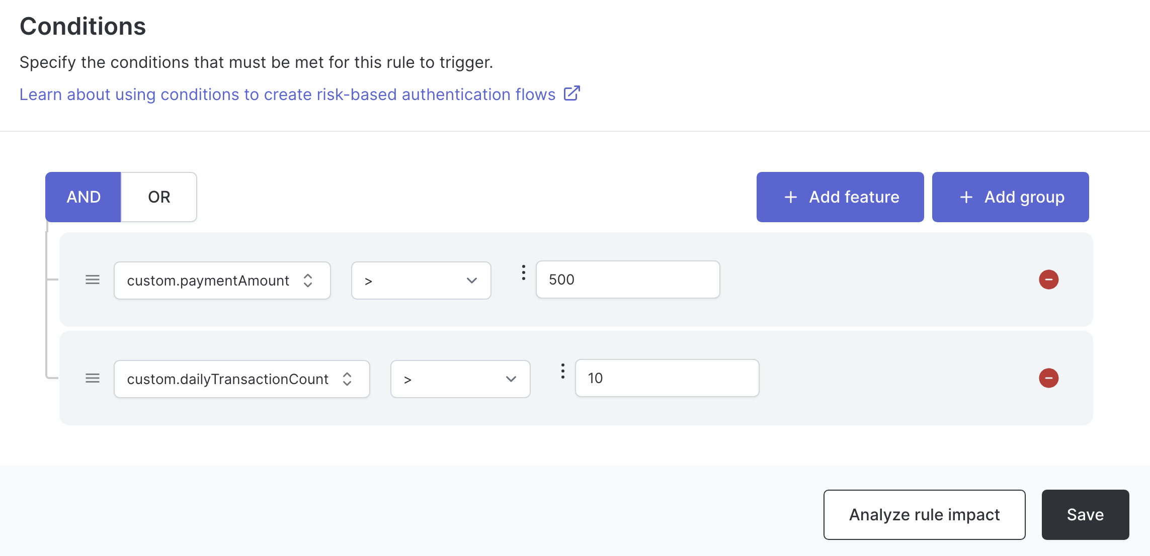The height and width of the screenshot is (556, 1150).
Task: Open the custom.dailyTransactionCount feature selector
Action: pyautogui.click(x=242, y=379)
